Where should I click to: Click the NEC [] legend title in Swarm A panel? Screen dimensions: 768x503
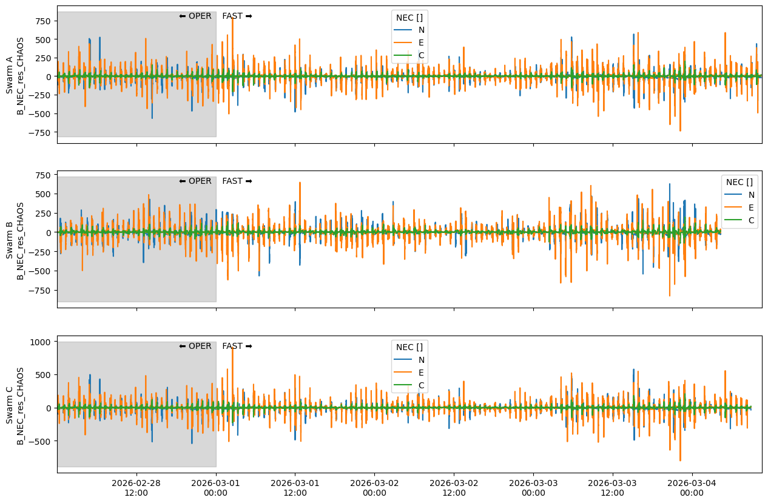[x=409, y=17]
